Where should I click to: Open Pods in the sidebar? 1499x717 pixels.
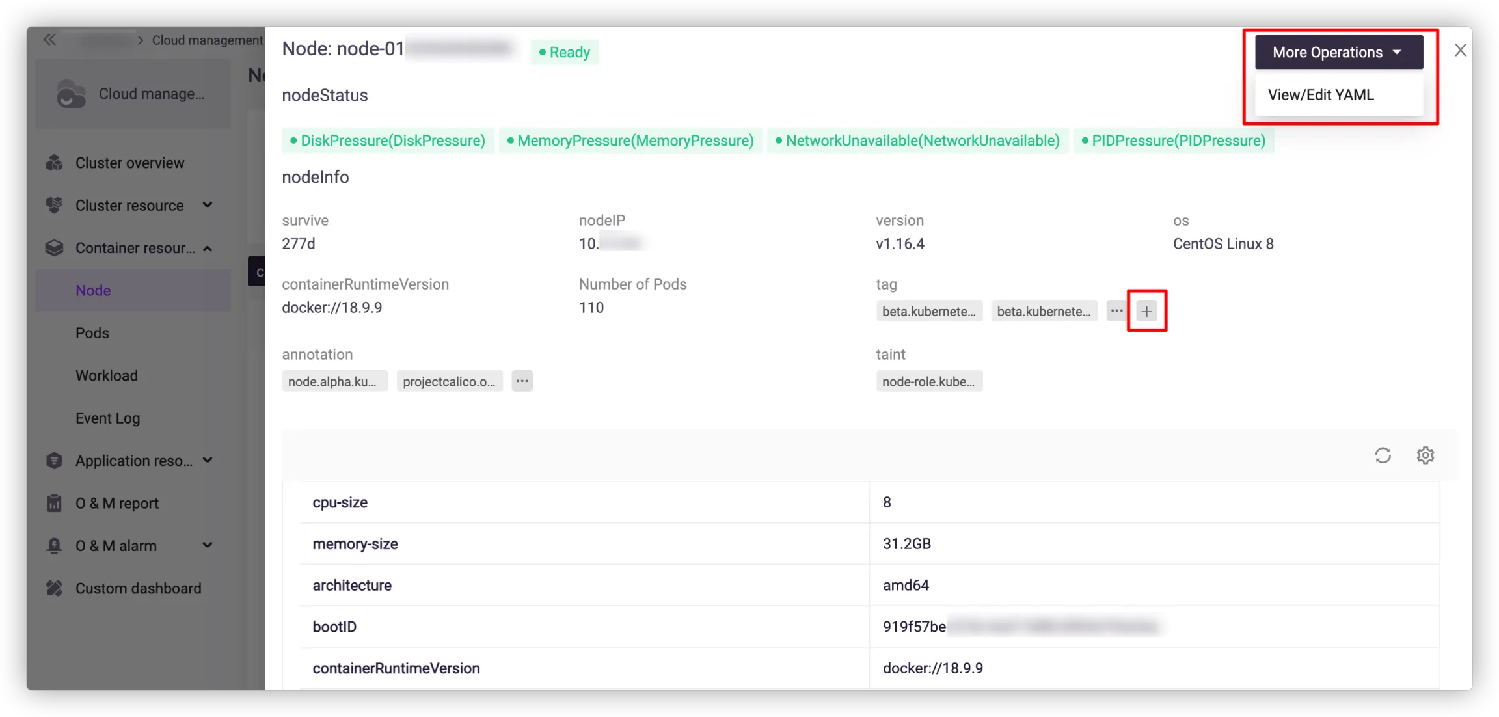pos(92,333)
